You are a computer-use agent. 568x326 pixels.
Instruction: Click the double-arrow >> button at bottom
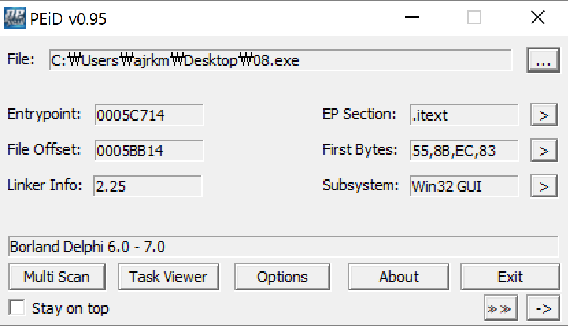[501, 309]
